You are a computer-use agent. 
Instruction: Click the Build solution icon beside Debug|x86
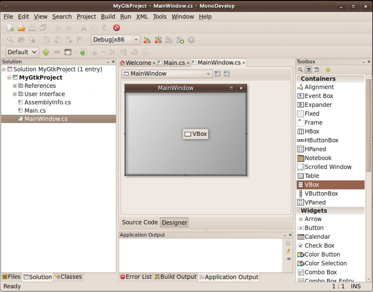(x=147, y=40)
